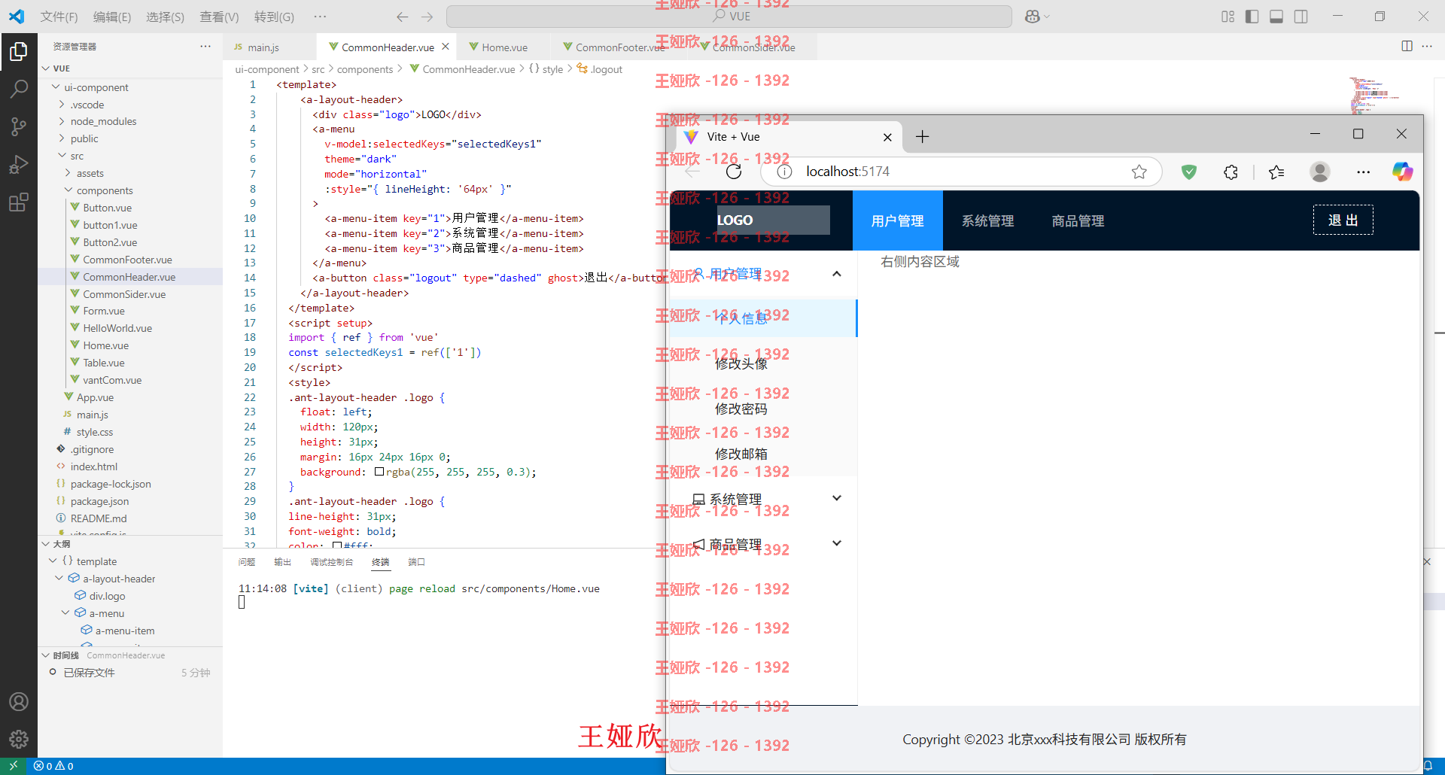This screenshot has height=775, width=1445.
Task: Open the 查看(V) menu
Action: (x=219, y=17)
